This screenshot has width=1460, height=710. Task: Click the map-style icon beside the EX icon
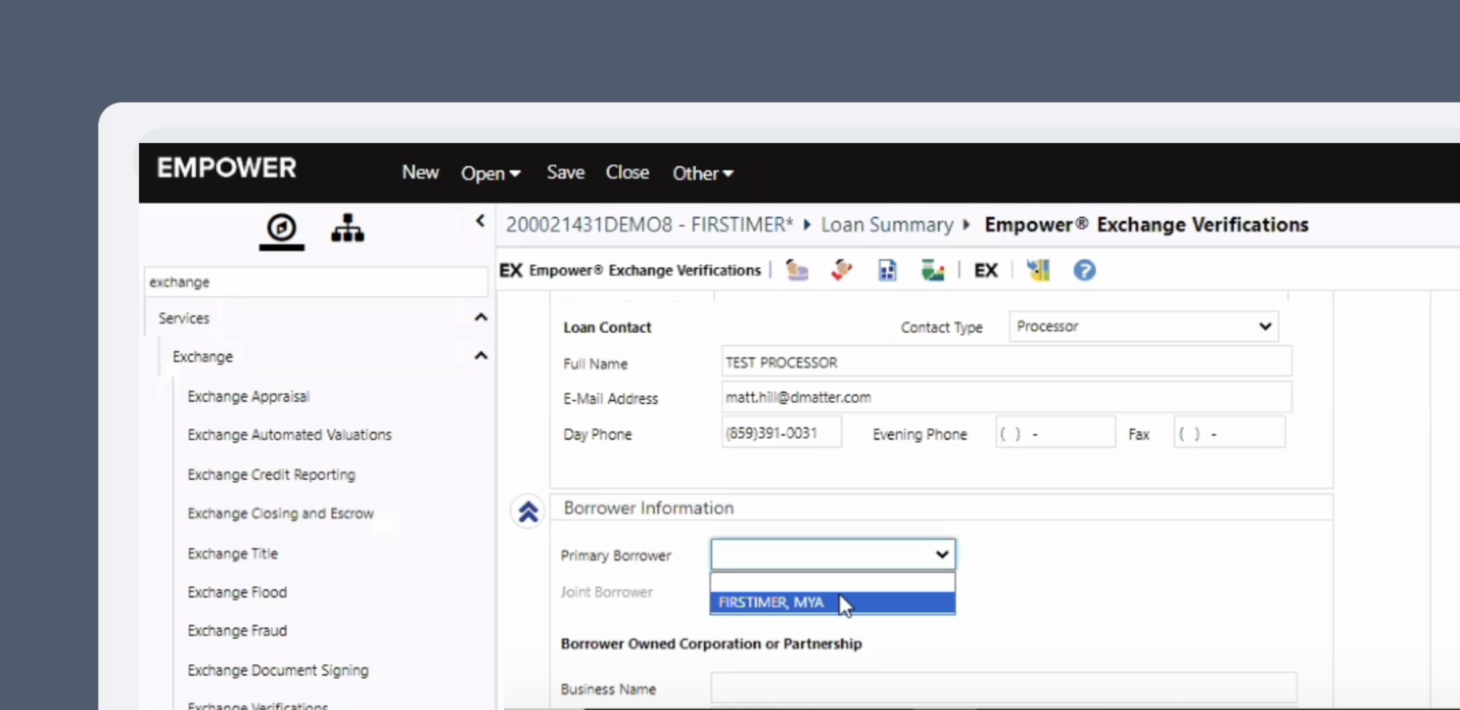point(1039,270)
